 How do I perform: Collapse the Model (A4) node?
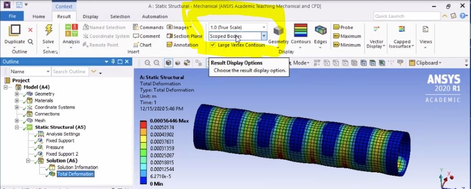tap(5, 87)
